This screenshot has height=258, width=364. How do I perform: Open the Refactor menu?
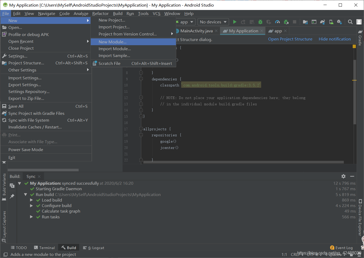pos(100,14)
